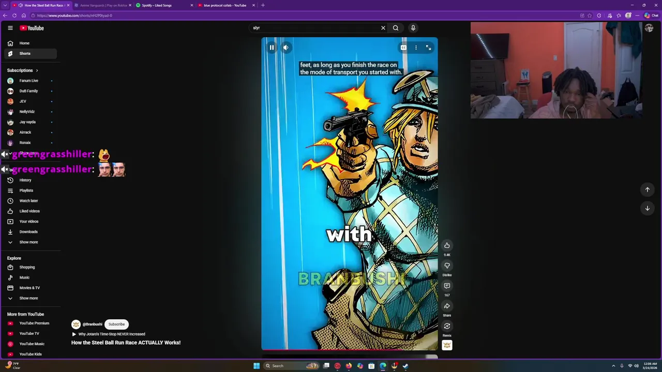Share this Short
The width and height of the screenshot is (662, 372).
tap(447, 306)
